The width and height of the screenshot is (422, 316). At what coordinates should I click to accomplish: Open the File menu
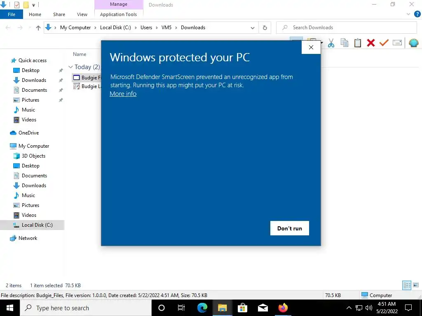pyautogui.click(x=12, y=14)
